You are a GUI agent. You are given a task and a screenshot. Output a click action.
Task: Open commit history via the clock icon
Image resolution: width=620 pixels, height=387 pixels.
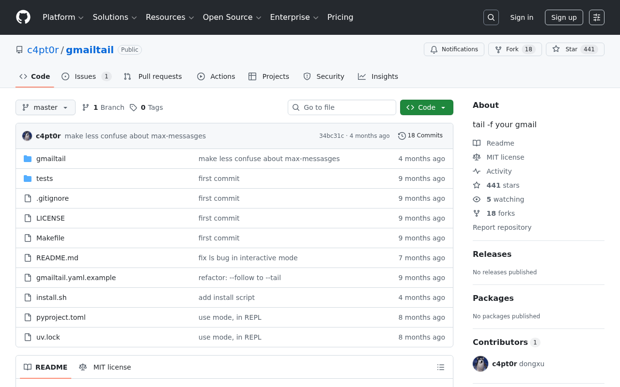[x=401, y=136]
